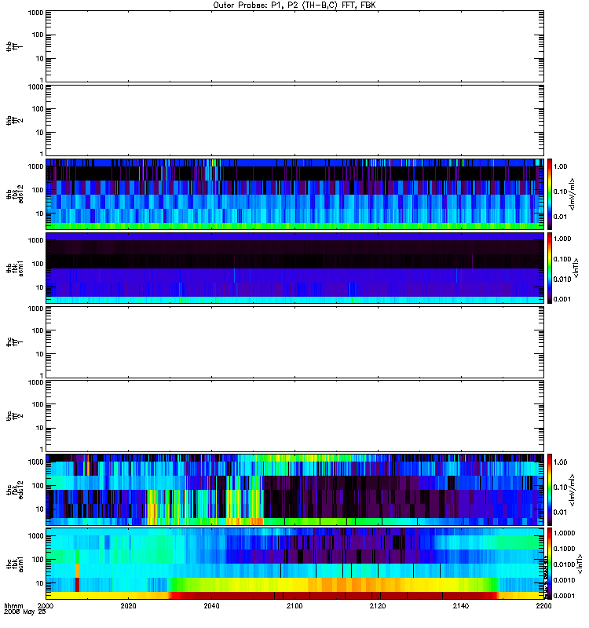
Task: Click the 2000 time axis label
Action: click(46, 606)
